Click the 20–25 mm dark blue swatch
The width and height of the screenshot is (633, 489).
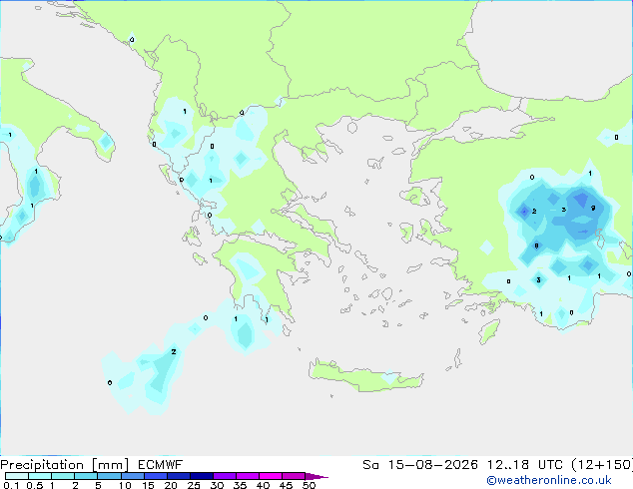[x=179, y=476]
